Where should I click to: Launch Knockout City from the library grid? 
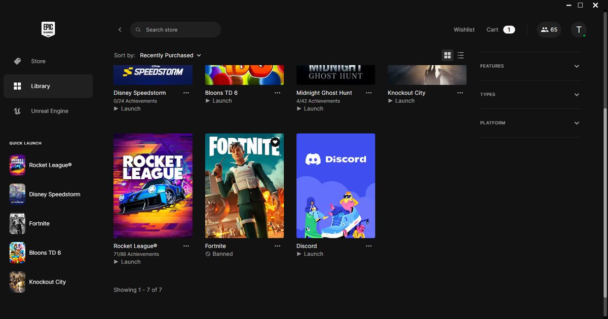[401, 101]
